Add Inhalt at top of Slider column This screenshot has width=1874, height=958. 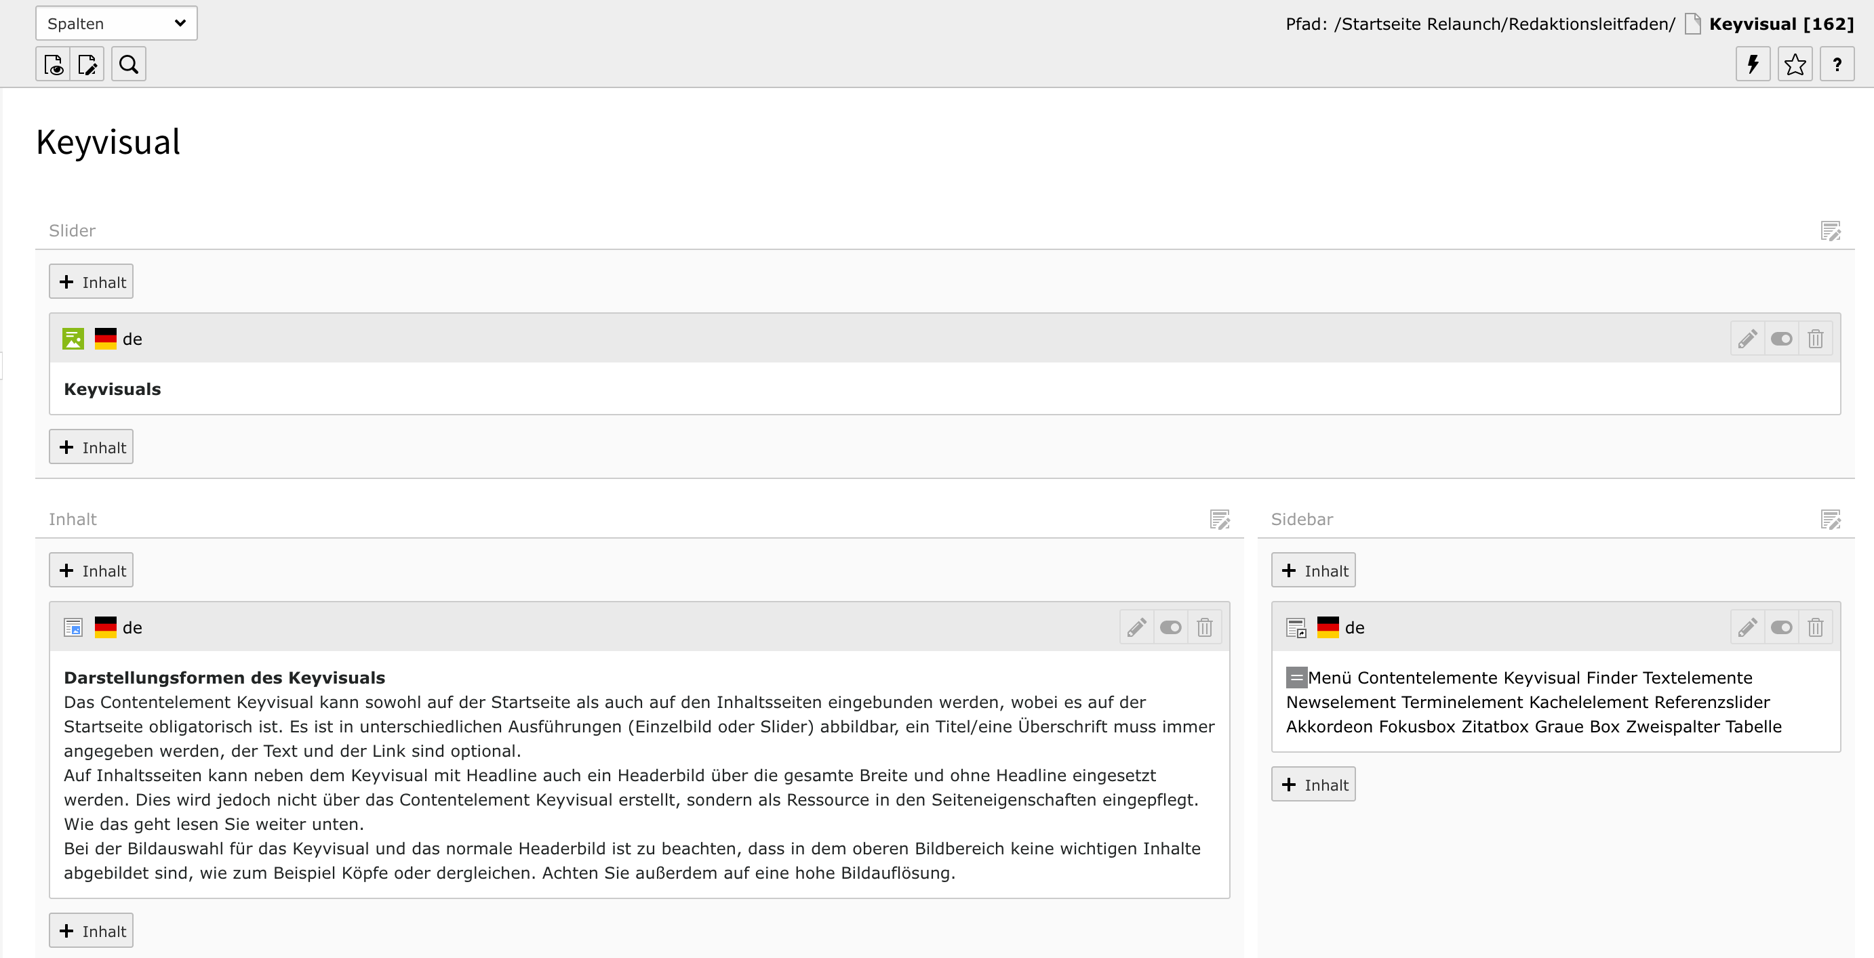[x=91, y=282]
